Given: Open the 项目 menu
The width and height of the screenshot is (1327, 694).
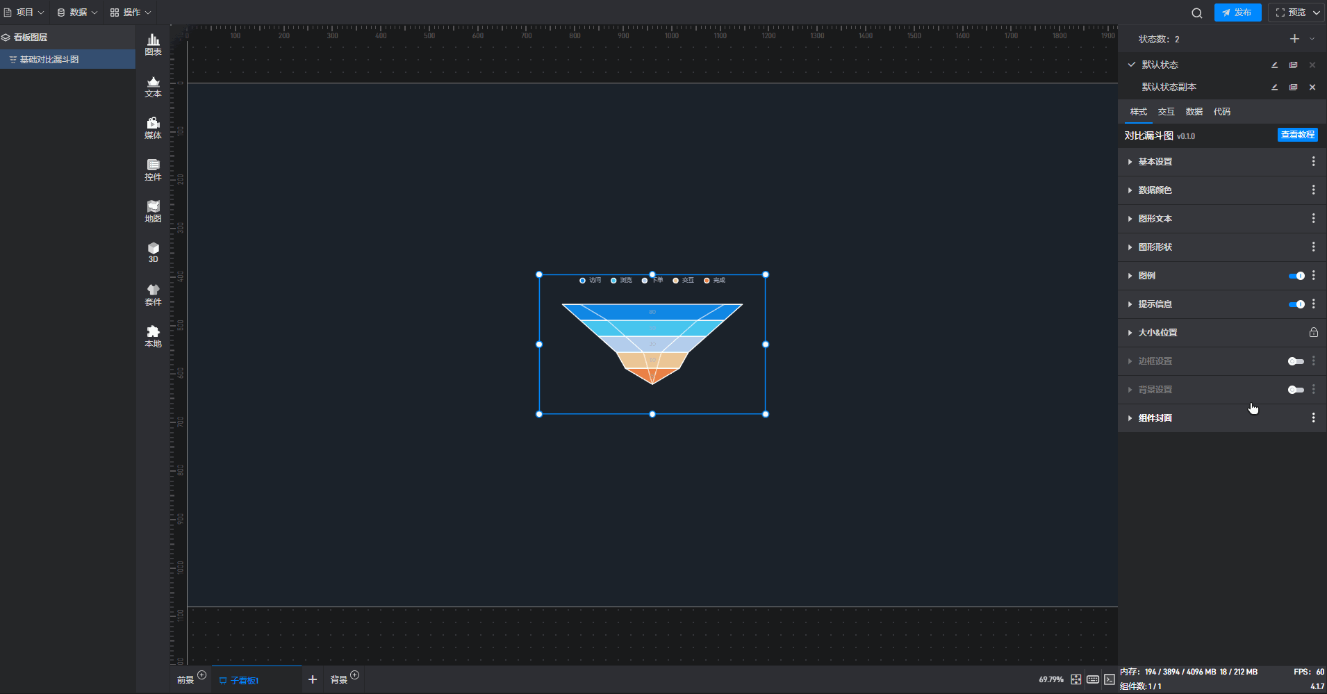Looking at the screenshot, I should point(24,13).
